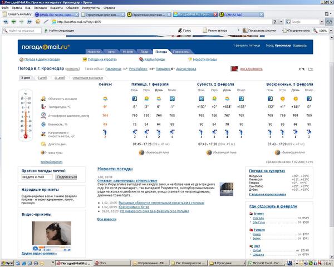The width and height of the screenshot is (334, 267).
Task: Click the Влажность row droplet icon
Action: 43,124
